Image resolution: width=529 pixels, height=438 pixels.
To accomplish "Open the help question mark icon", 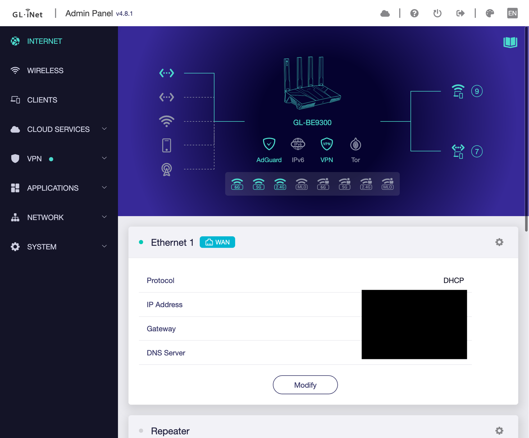I will (x=414, y=13).
